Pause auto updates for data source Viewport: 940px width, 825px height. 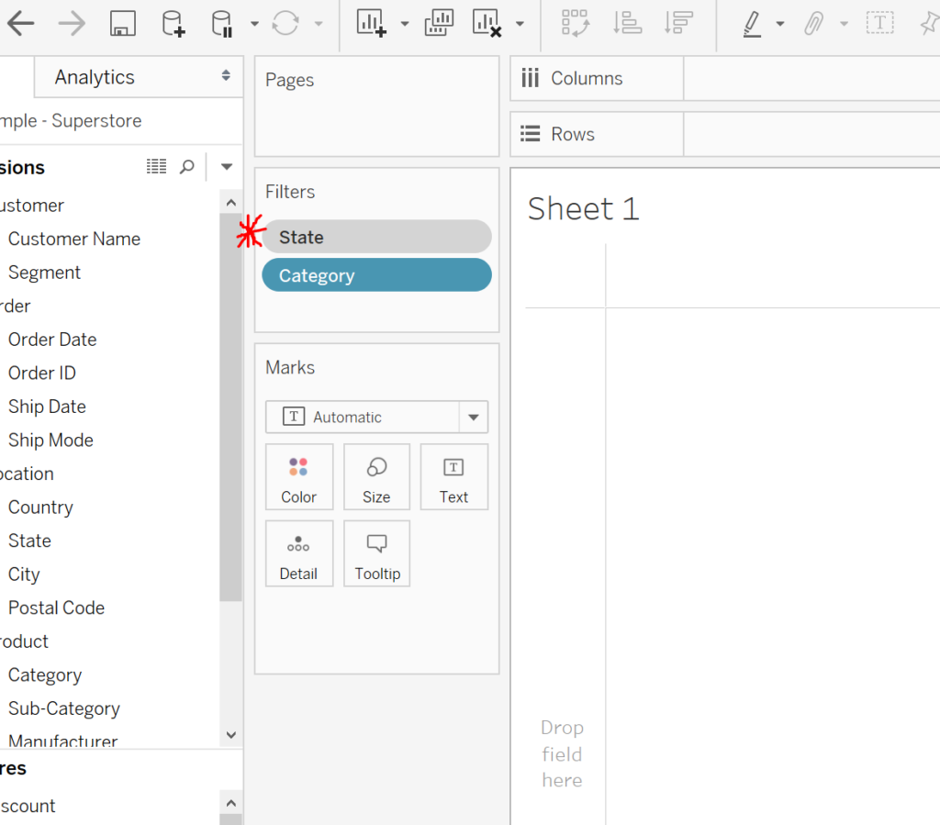click(222, 24)
